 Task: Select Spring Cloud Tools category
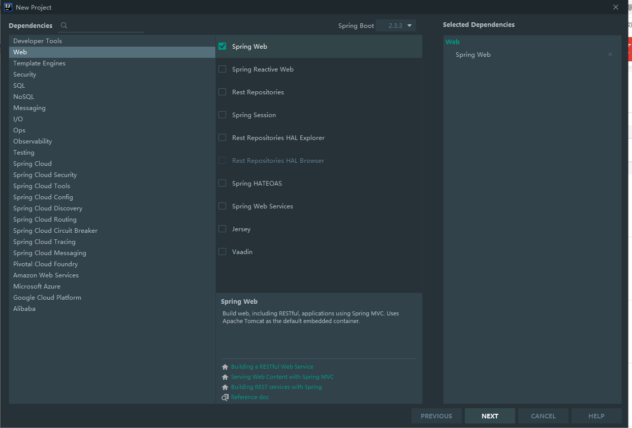(x=112, y=186)
